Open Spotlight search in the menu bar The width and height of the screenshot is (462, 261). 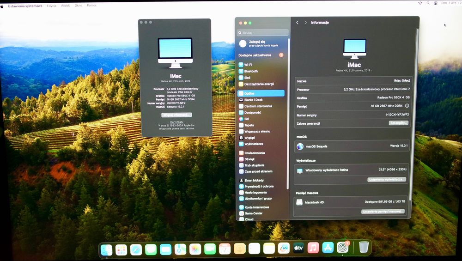[x=428, y=3]
